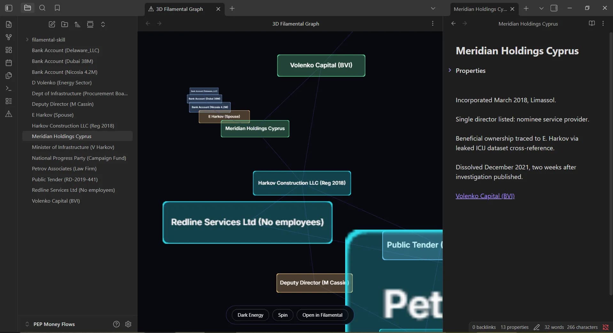
Task: Open Minister of Infrastructure (V Harkov) note
Action: pyautogui.click(x=77, y=147)
